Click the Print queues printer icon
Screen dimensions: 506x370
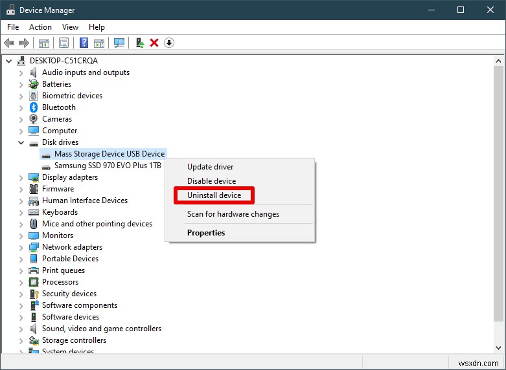34,270
